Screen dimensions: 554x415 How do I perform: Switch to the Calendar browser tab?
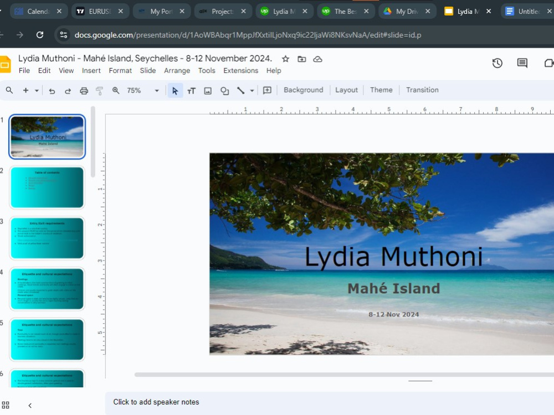38,11
